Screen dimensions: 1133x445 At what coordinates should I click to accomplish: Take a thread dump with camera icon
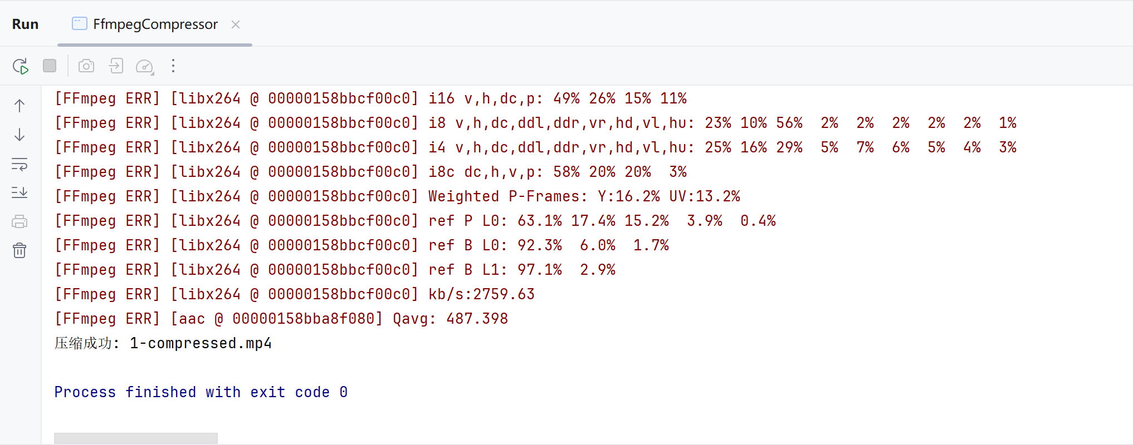point(86,66)
